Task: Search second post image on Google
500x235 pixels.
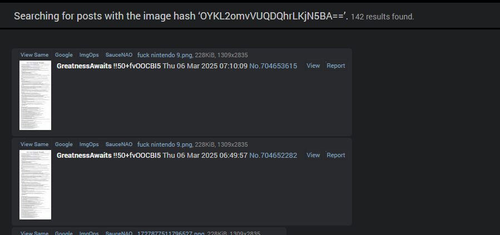Action: [x=64, y=144]
